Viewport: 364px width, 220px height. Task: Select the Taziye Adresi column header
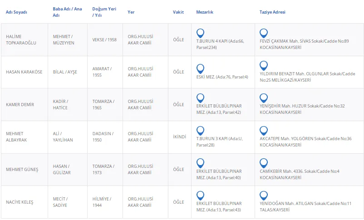(272, 12)
